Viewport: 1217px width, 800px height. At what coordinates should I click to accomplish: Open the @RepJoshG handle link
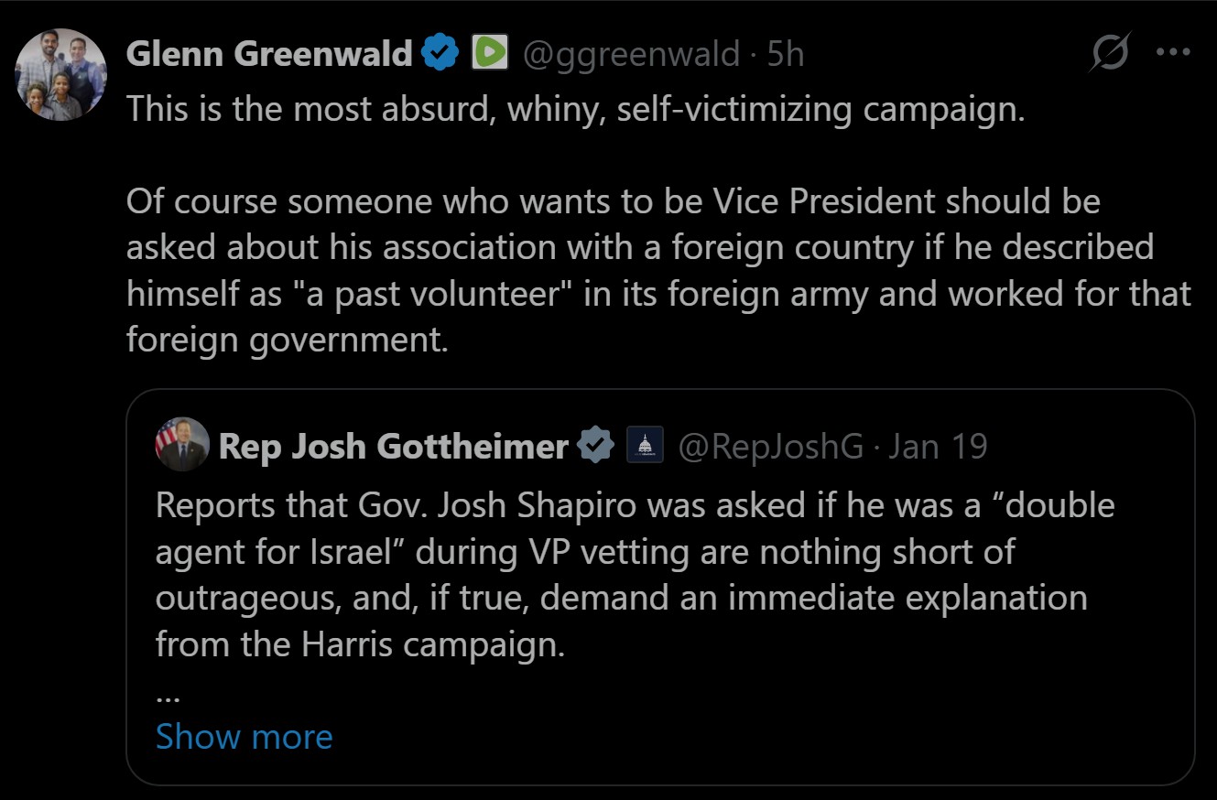pos(770,447)
